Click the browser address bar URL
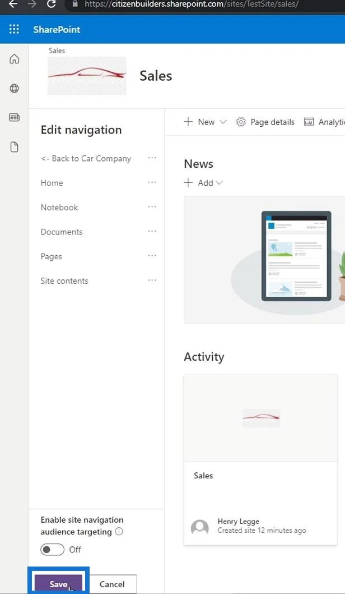This screenshot has width=345, height=594. pyautogui.click(x=192, y=4)
